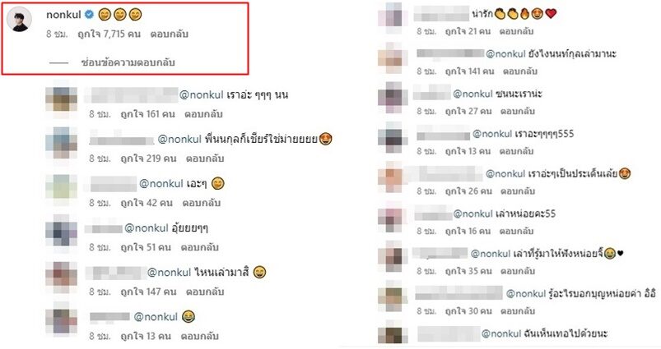Collapse replies via ซ่อนข้อความตอบกลับ
Image resolution: width=661 pixels, height=349 pixels.
click(128, 62)
